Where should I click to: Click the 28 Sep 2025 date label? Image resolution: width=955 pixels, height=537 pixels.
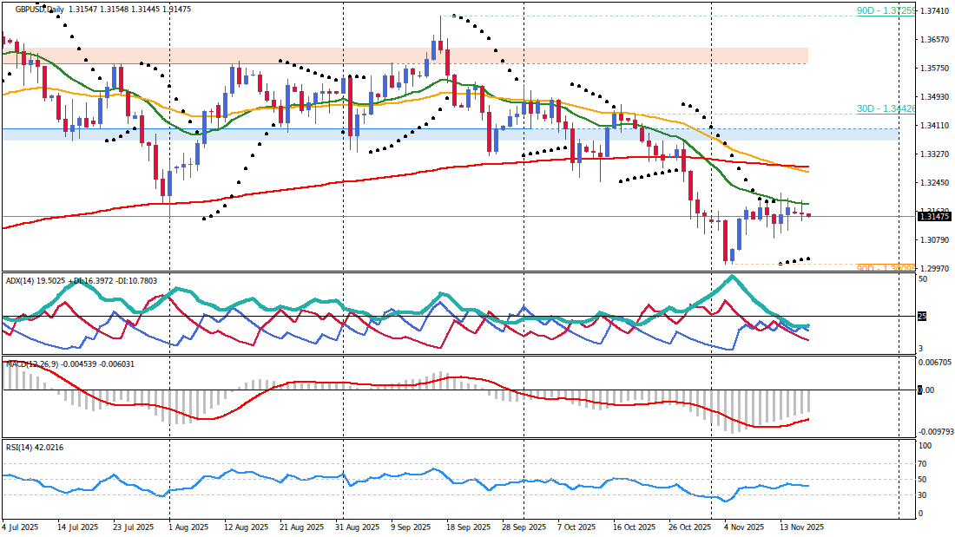pos(524,527)
